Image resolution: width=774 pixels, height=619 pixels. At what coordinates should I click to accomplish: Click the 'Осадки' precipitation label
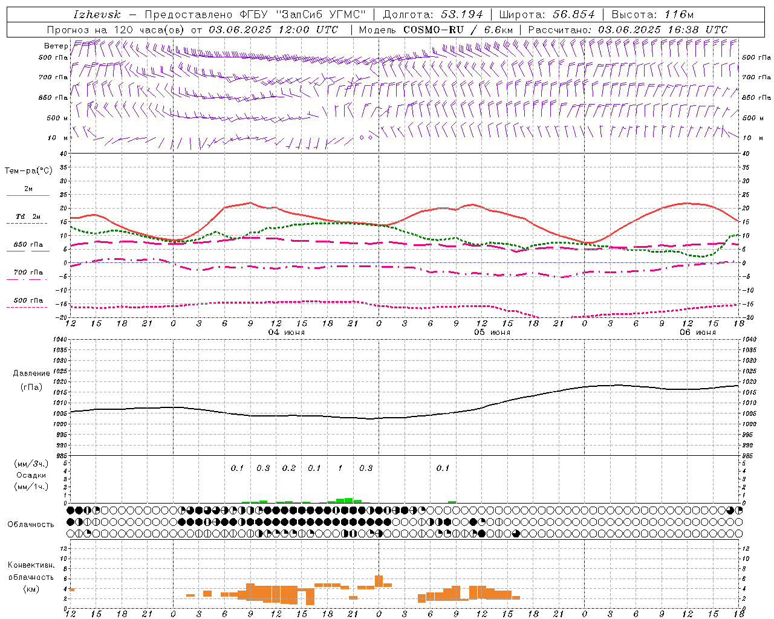[31, 475]
